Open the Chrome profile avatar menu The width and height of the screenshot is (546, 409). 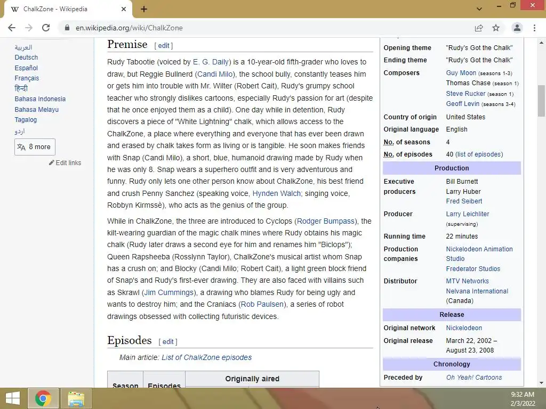point(517,28)
